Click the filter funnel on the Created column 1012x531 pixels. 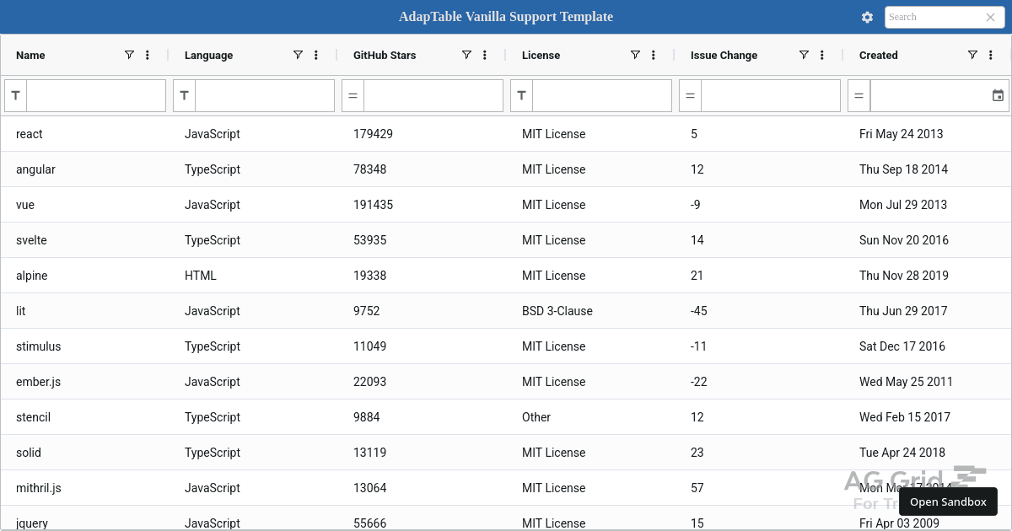[x=972, y=55]
